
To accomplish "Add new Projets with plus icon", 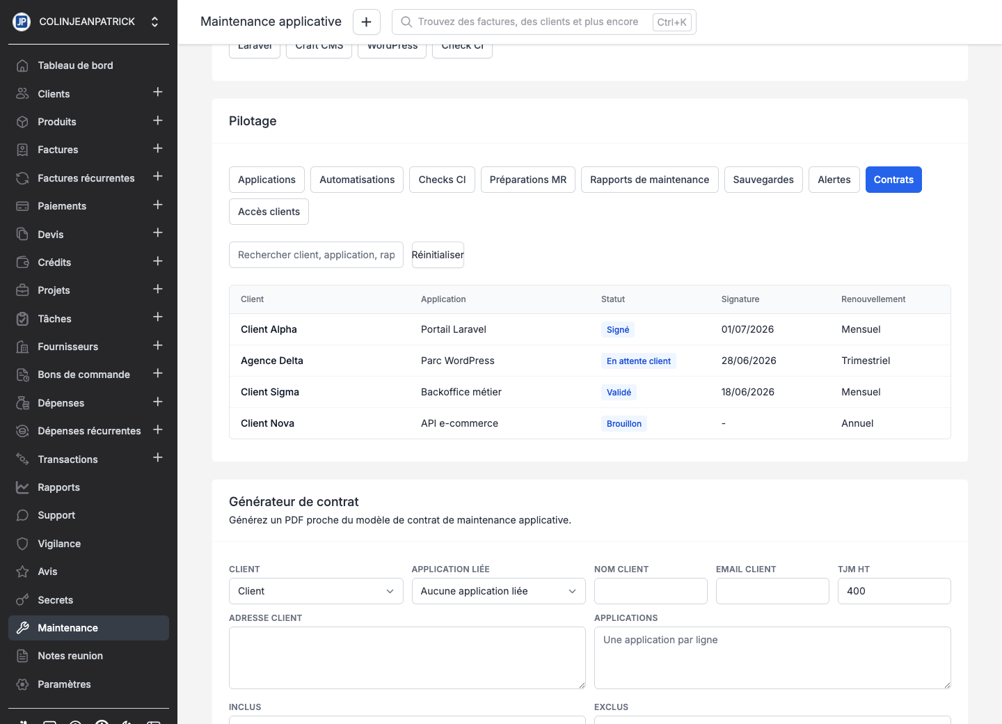I will click(x=158, y=289).
